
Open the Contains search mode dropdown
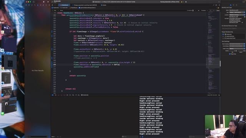pos(204,10)
